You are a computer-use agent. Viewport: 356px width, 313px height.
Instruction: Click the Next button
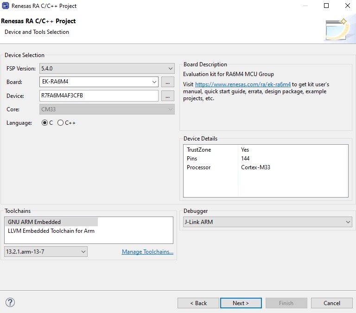pos(241,303)
